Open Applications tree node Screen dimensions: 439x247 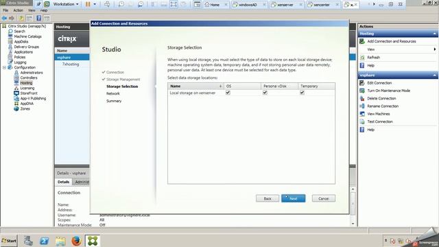(23, 52)
